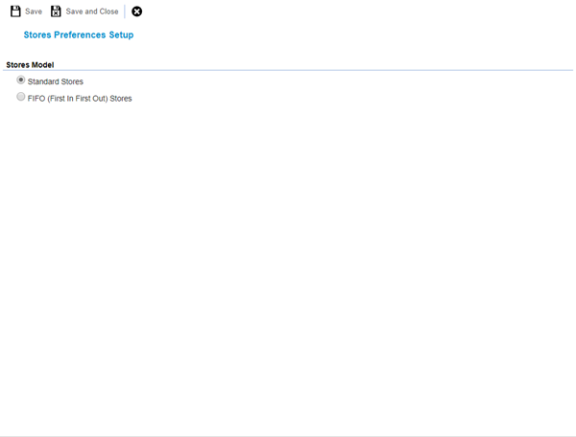
Task: Click the 'FIFO (First In First Out) Stores' label
Action: click(80, 99)
